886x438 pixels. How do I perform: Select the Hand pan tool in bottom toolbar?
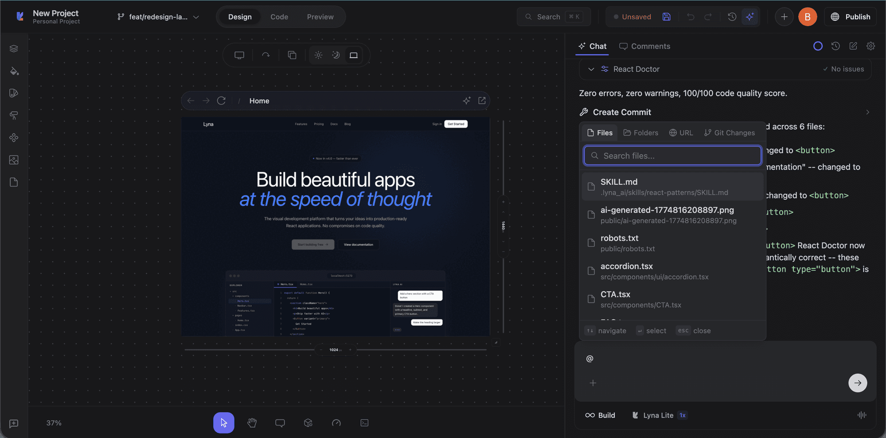click(x=252, y=423)
